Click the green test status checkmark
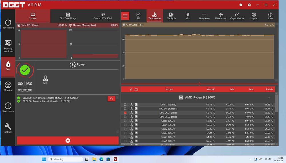The width and height of the screenshot is (286, 163). pos(25,70)
